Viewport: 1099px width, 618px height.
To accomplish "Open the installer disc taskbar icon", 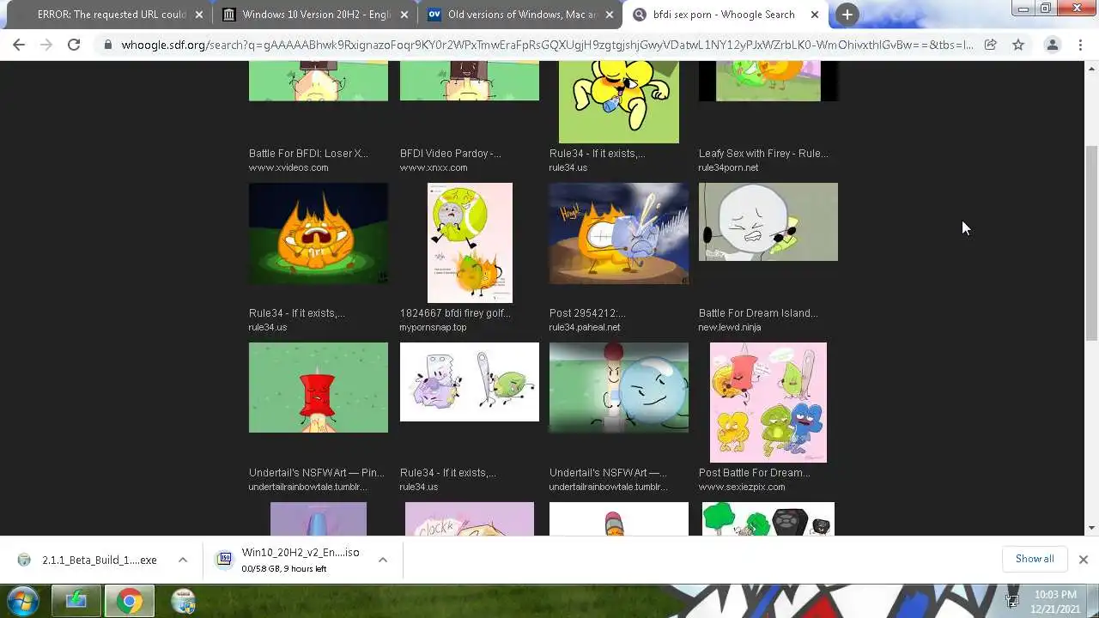I will click(x=183, y=601).
